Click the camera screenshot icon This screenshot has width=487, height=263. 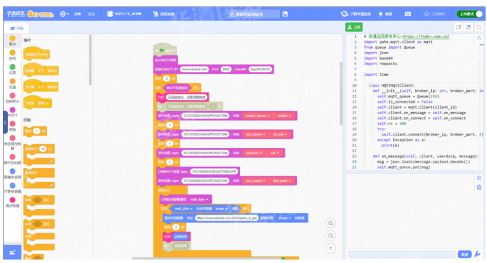click(x=408, y=14)
